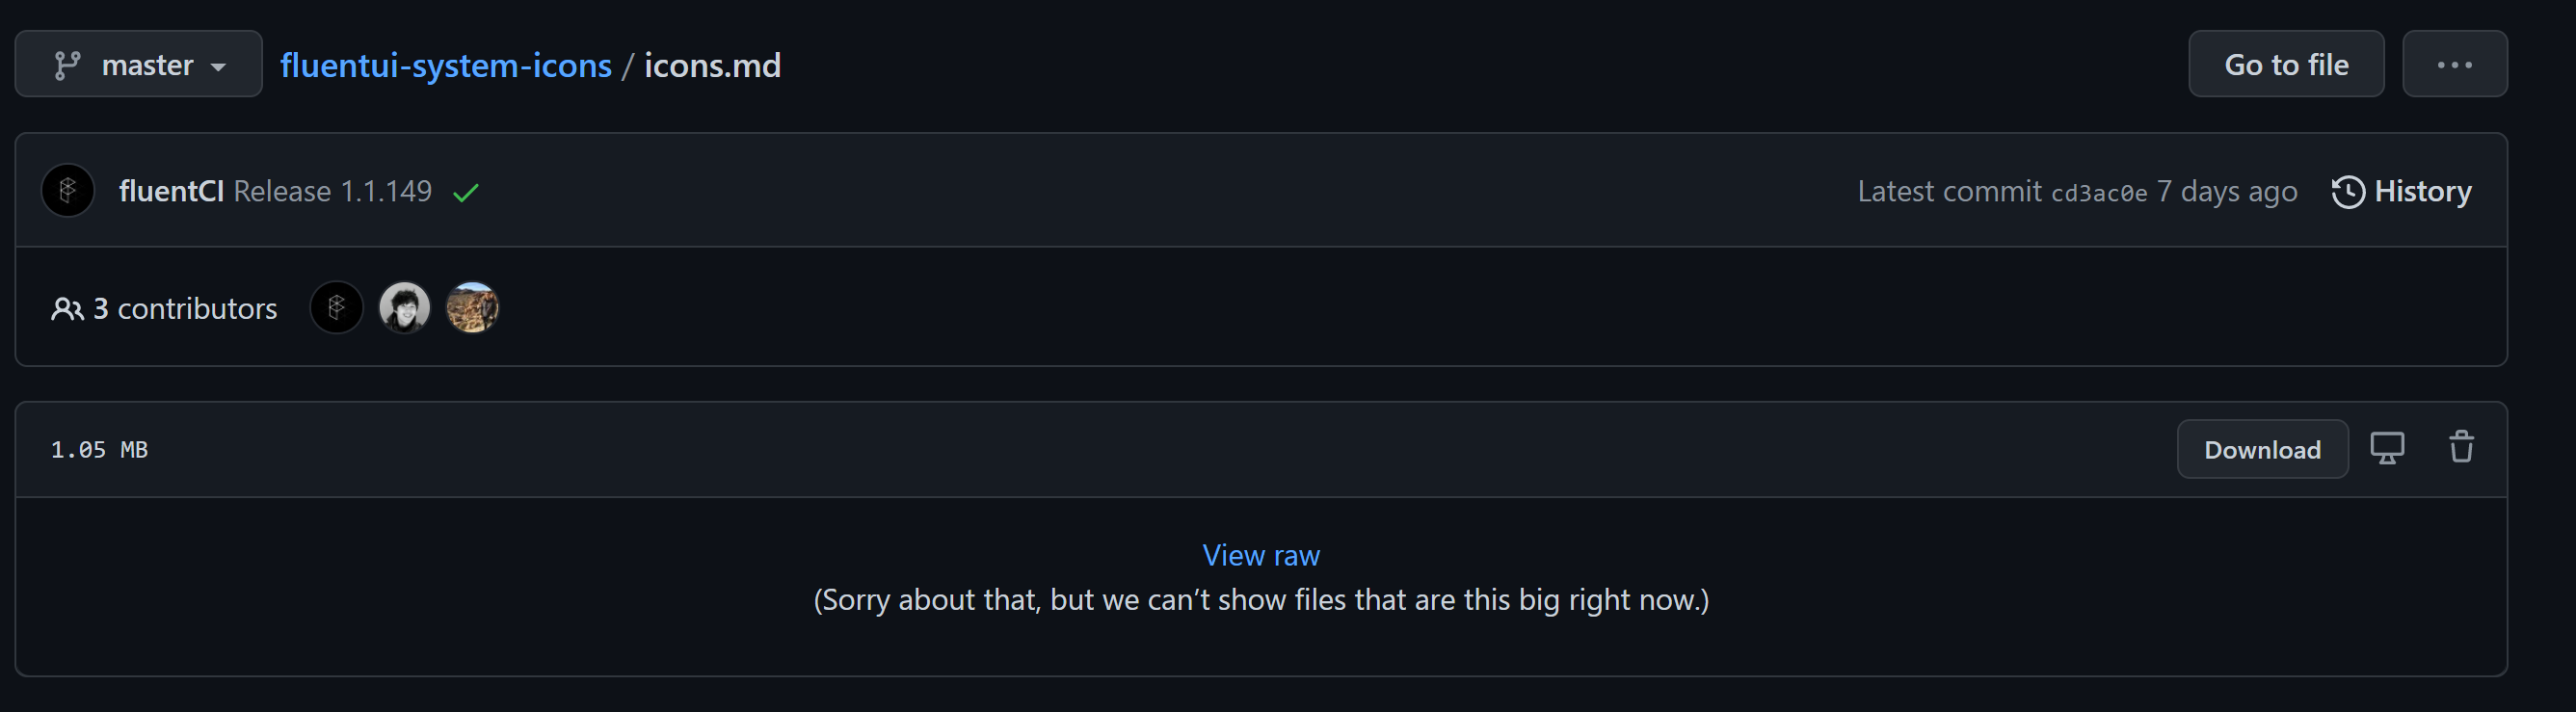Delete icons.md using the trash icon

pyautogui.click(x=2460, y=448)
